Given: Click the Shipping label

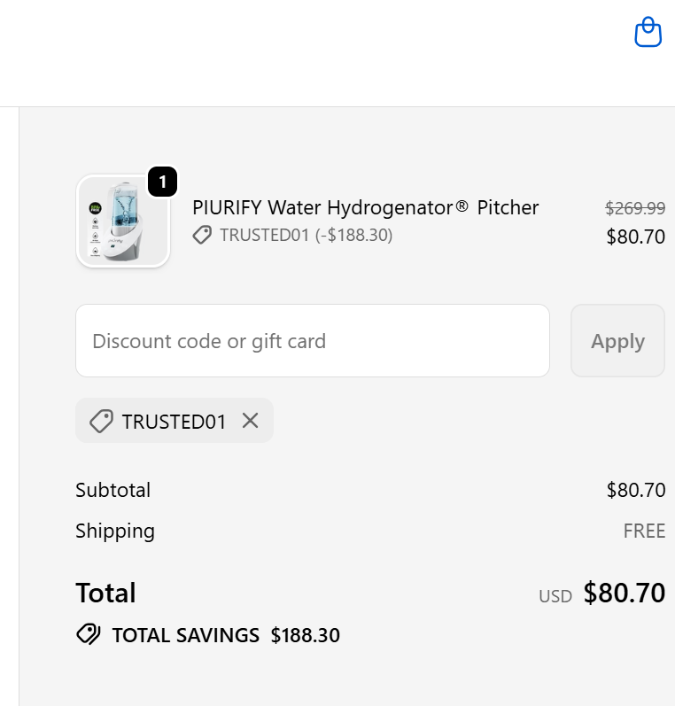Looking at the screenshot, I should (x=115, y=531).
